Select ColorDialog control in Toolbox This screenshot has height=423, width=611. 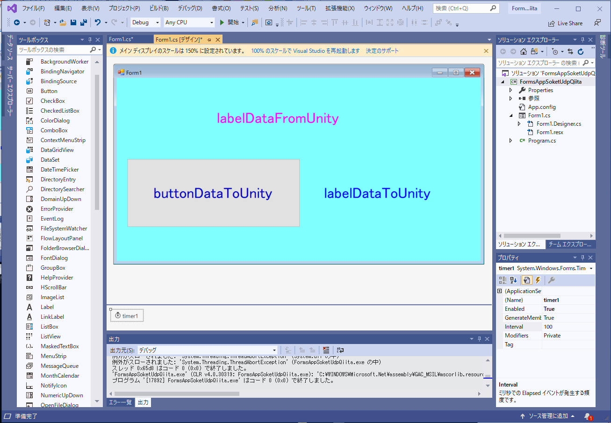coord(55,121)
